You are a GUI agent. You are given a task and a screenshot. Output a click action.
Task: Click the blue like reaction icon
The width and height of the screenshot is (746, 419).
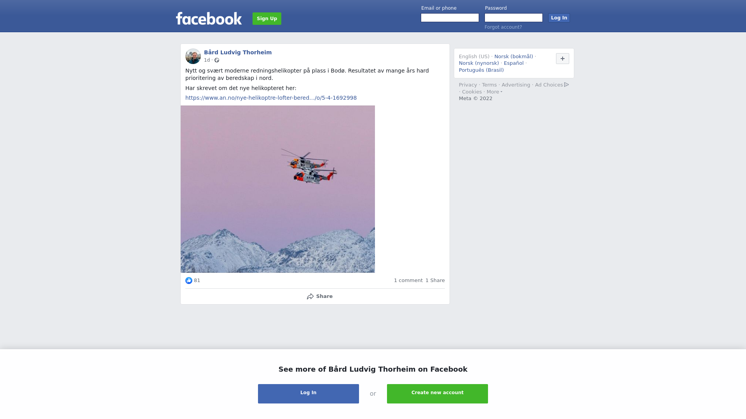[x=189, y=280]
